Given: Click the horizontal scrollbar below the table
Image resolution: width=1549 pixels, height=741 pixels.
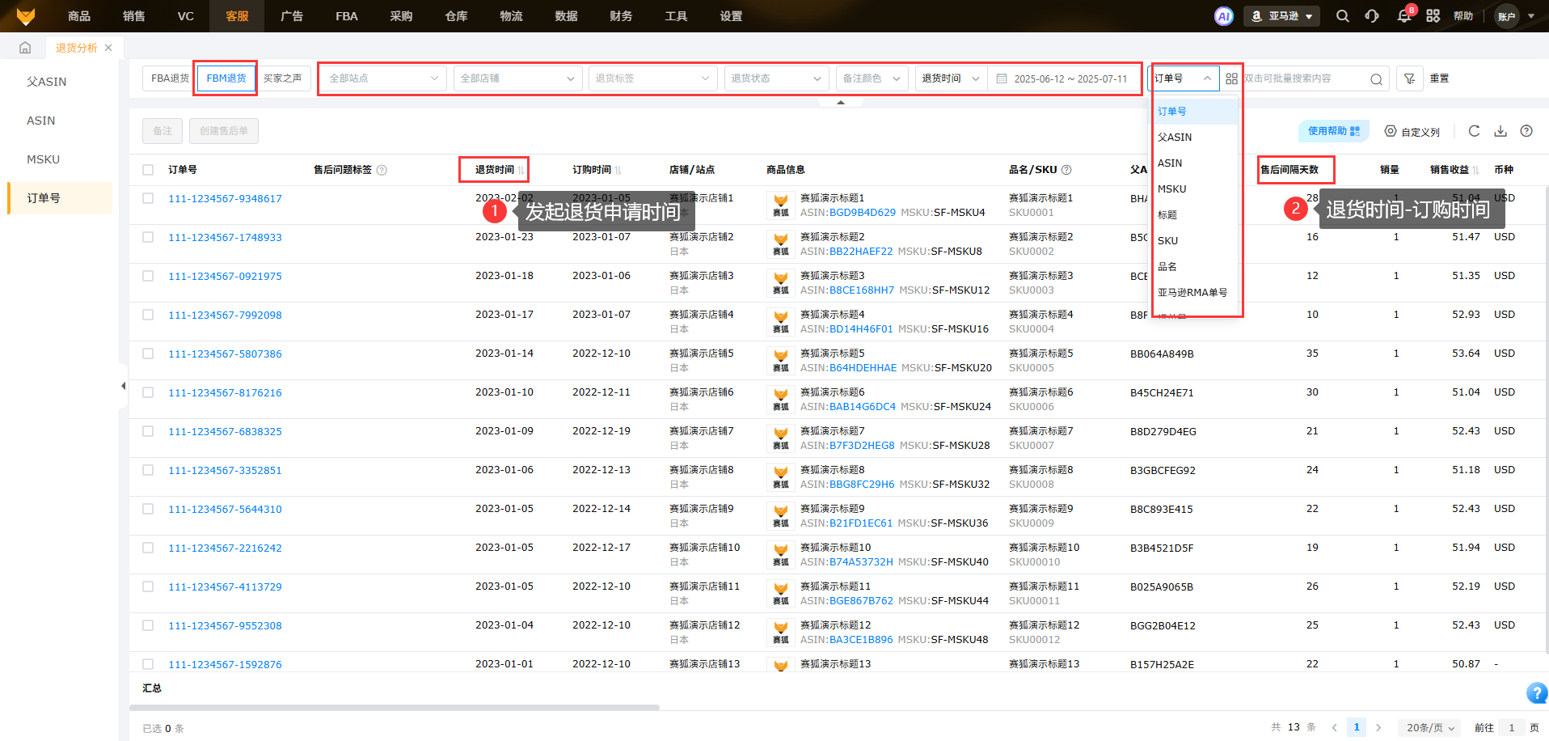Looking at the screenshot, I should pos(395,707).
